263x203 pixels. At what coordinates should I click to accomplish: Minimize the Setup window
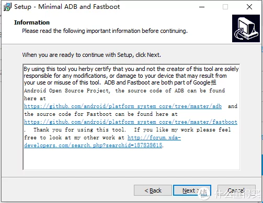(202, 7)
